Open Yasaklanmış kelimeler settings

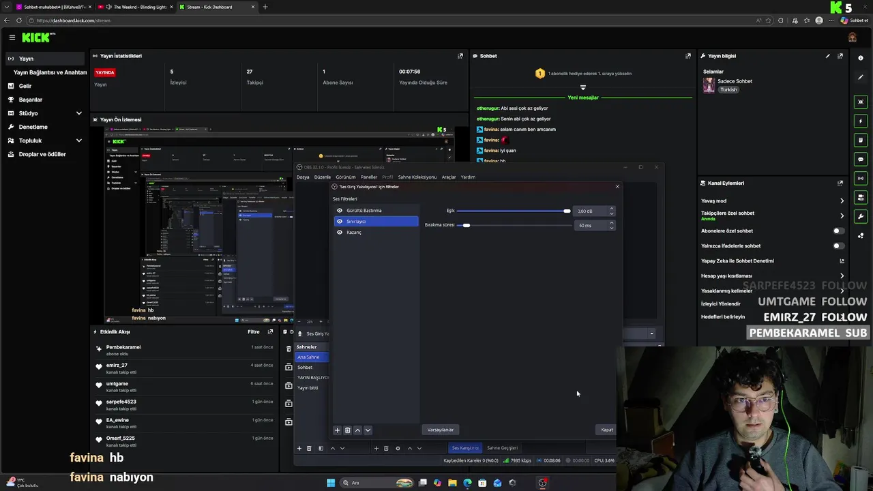pyautogui.click(x=842, y=291)
